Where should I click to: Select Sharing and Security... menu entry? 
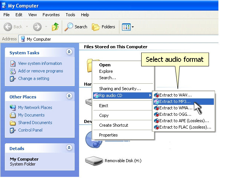123,89
